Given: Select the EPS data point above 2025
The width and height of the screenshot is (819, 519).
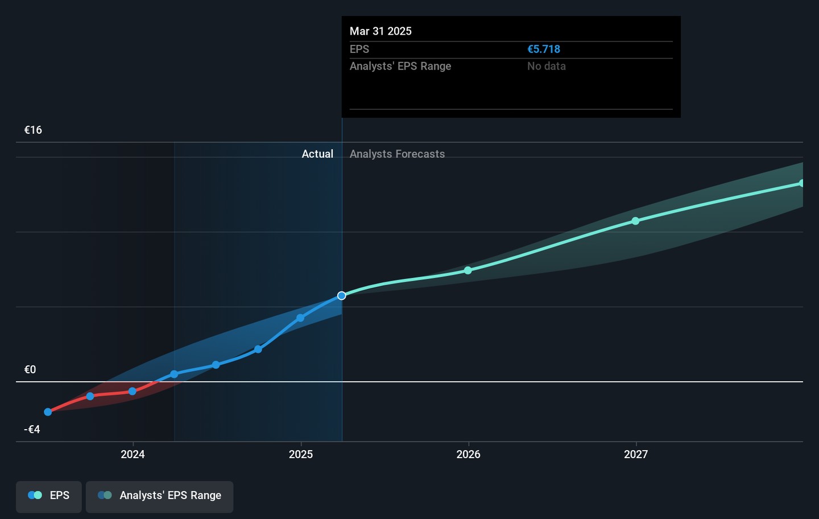Looking at the screenshot, I should coord(300,318).
